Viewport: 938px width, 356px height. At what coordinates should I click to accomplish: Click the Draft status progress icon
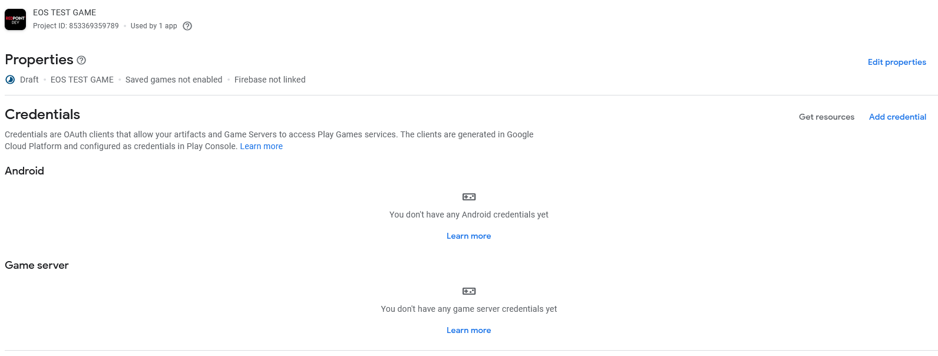click(9, 79)
